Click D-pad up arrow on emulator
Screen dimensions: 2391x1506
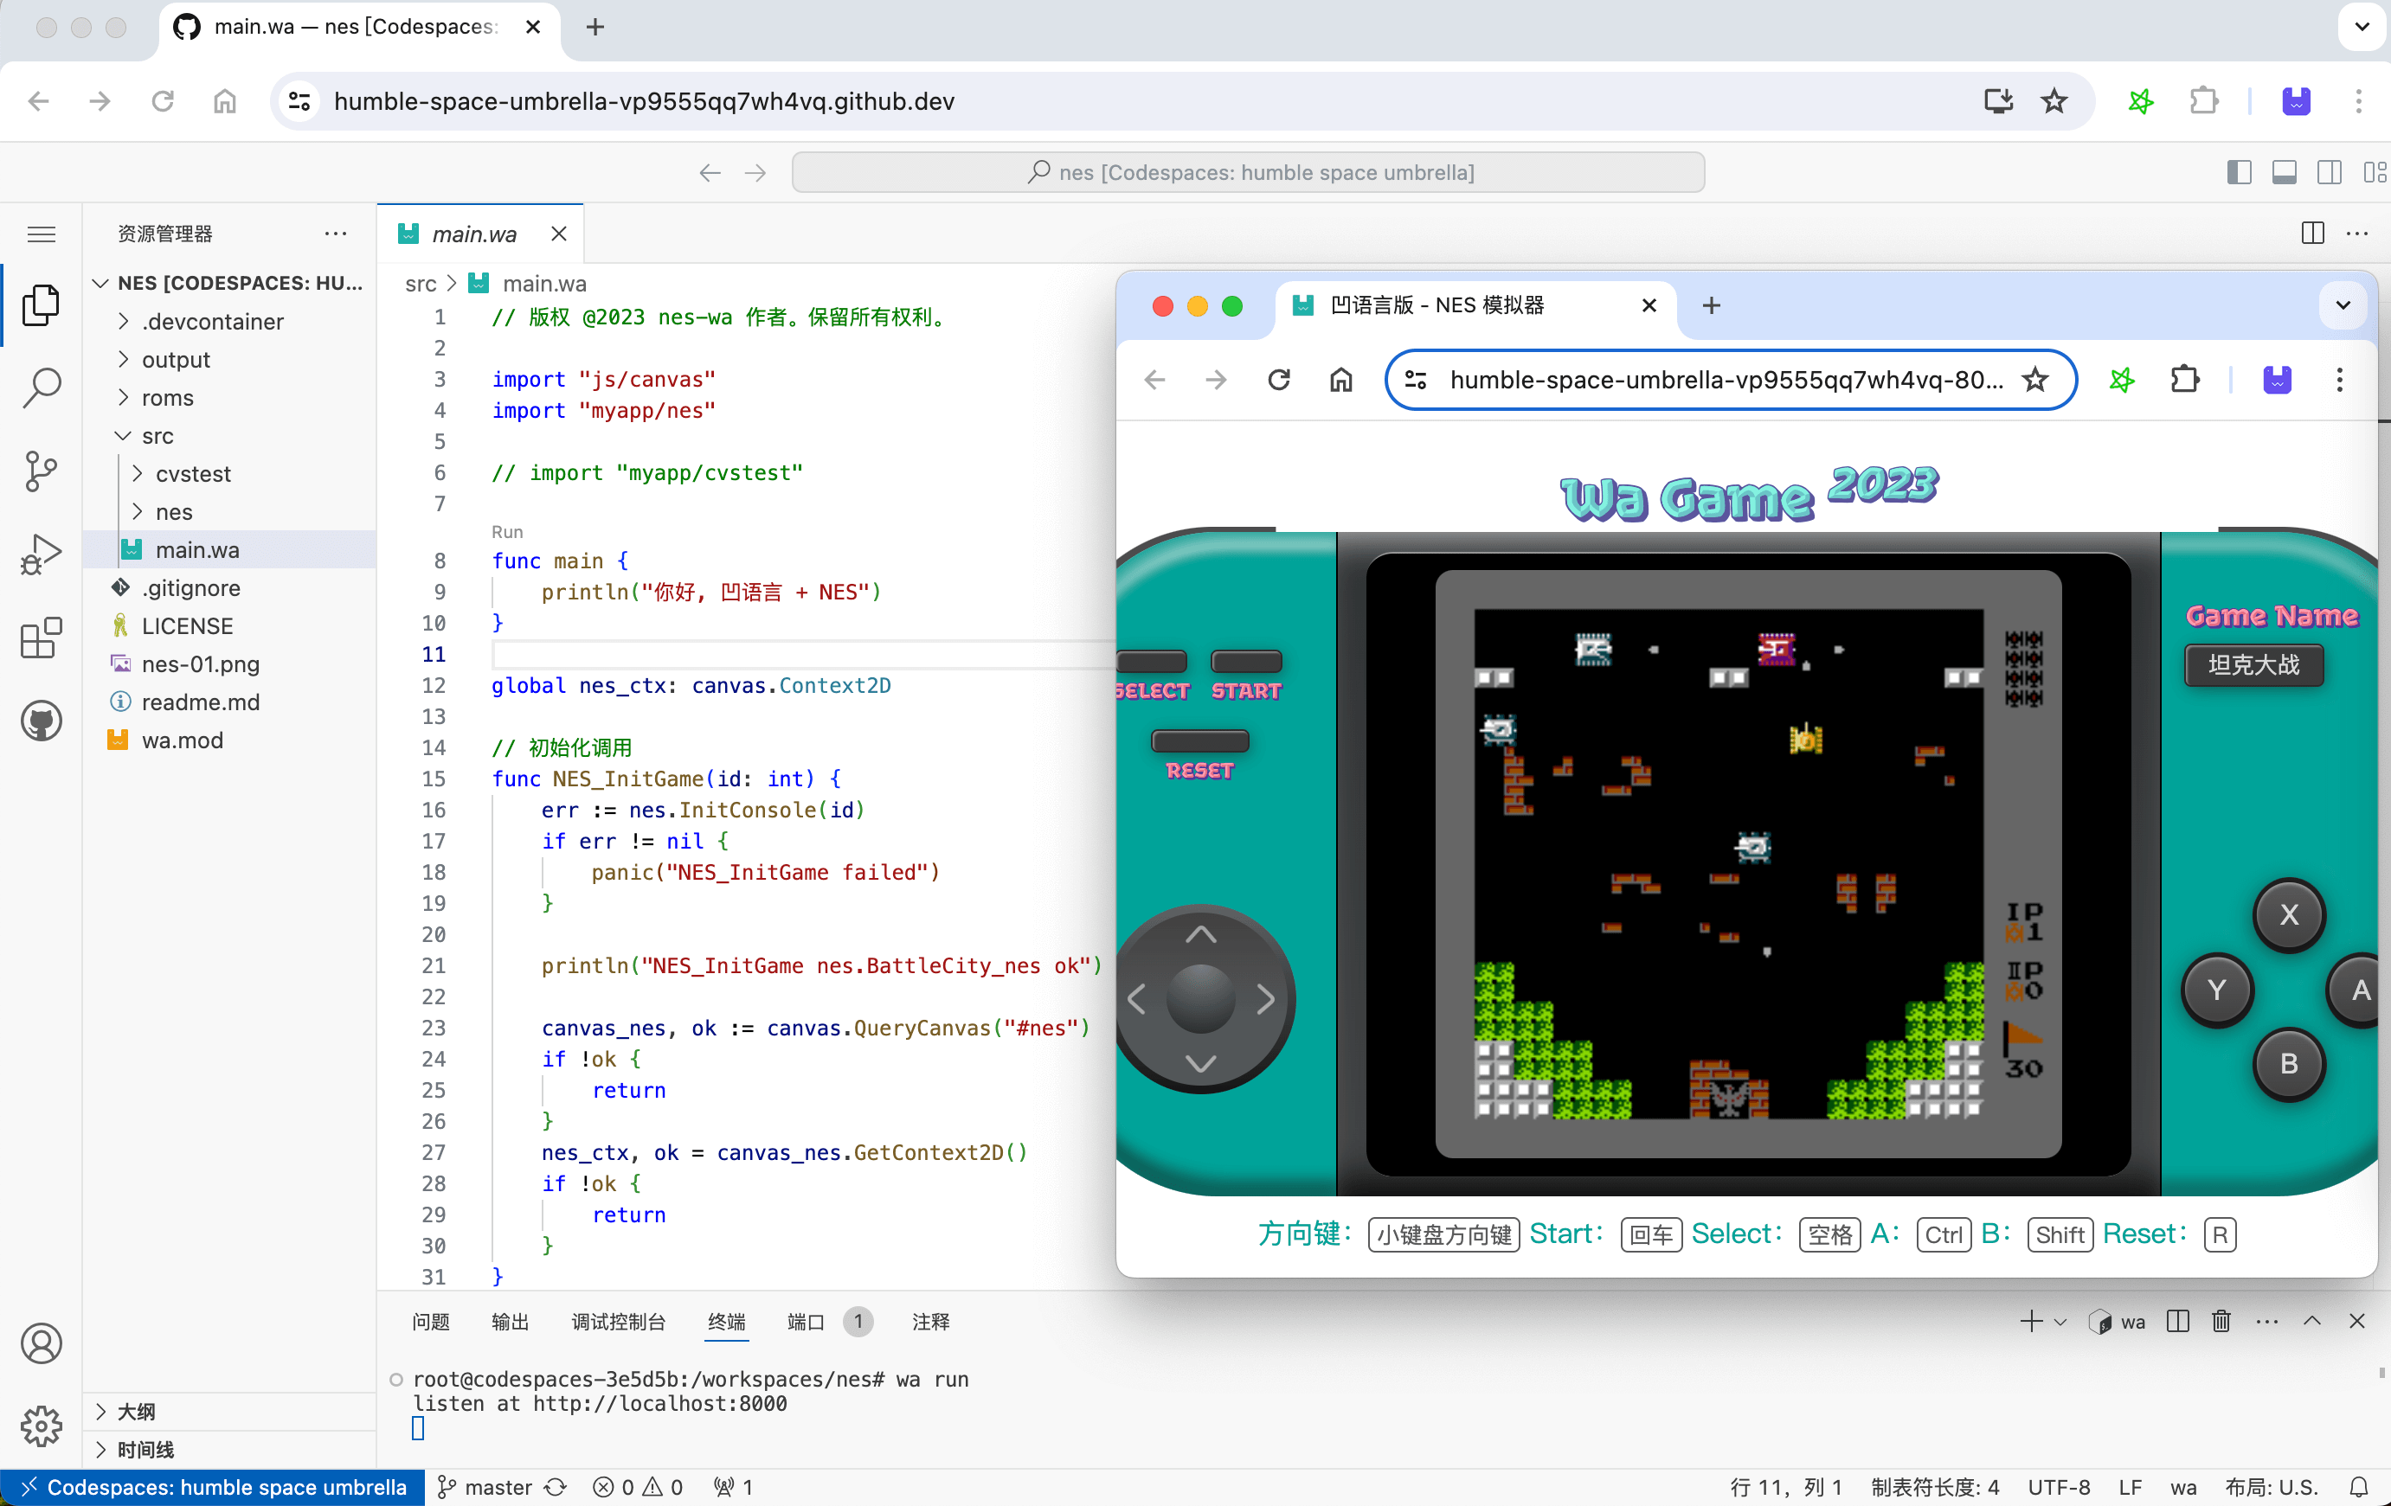tap(1200, 934)
